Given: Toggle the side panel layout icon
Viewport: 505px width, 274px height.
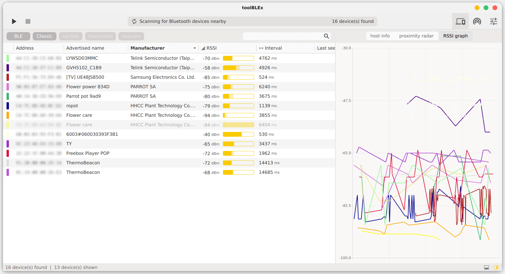Looking at the screenshot, I should coord(496,267).
